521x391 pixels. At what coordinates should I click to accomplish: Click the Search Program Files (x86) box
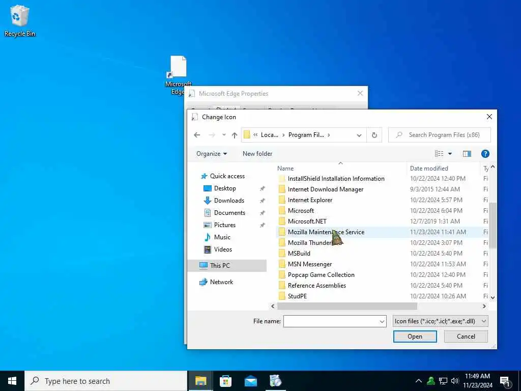(439, 135)
